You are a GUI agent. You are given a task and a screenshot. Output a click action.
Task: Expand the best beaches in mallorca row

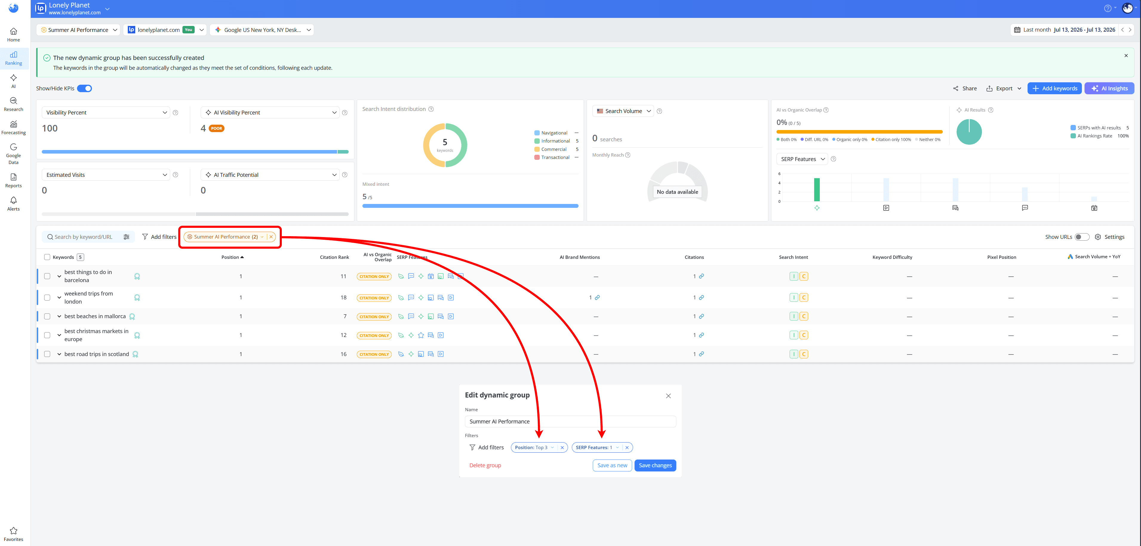click(x=59, y=316)
